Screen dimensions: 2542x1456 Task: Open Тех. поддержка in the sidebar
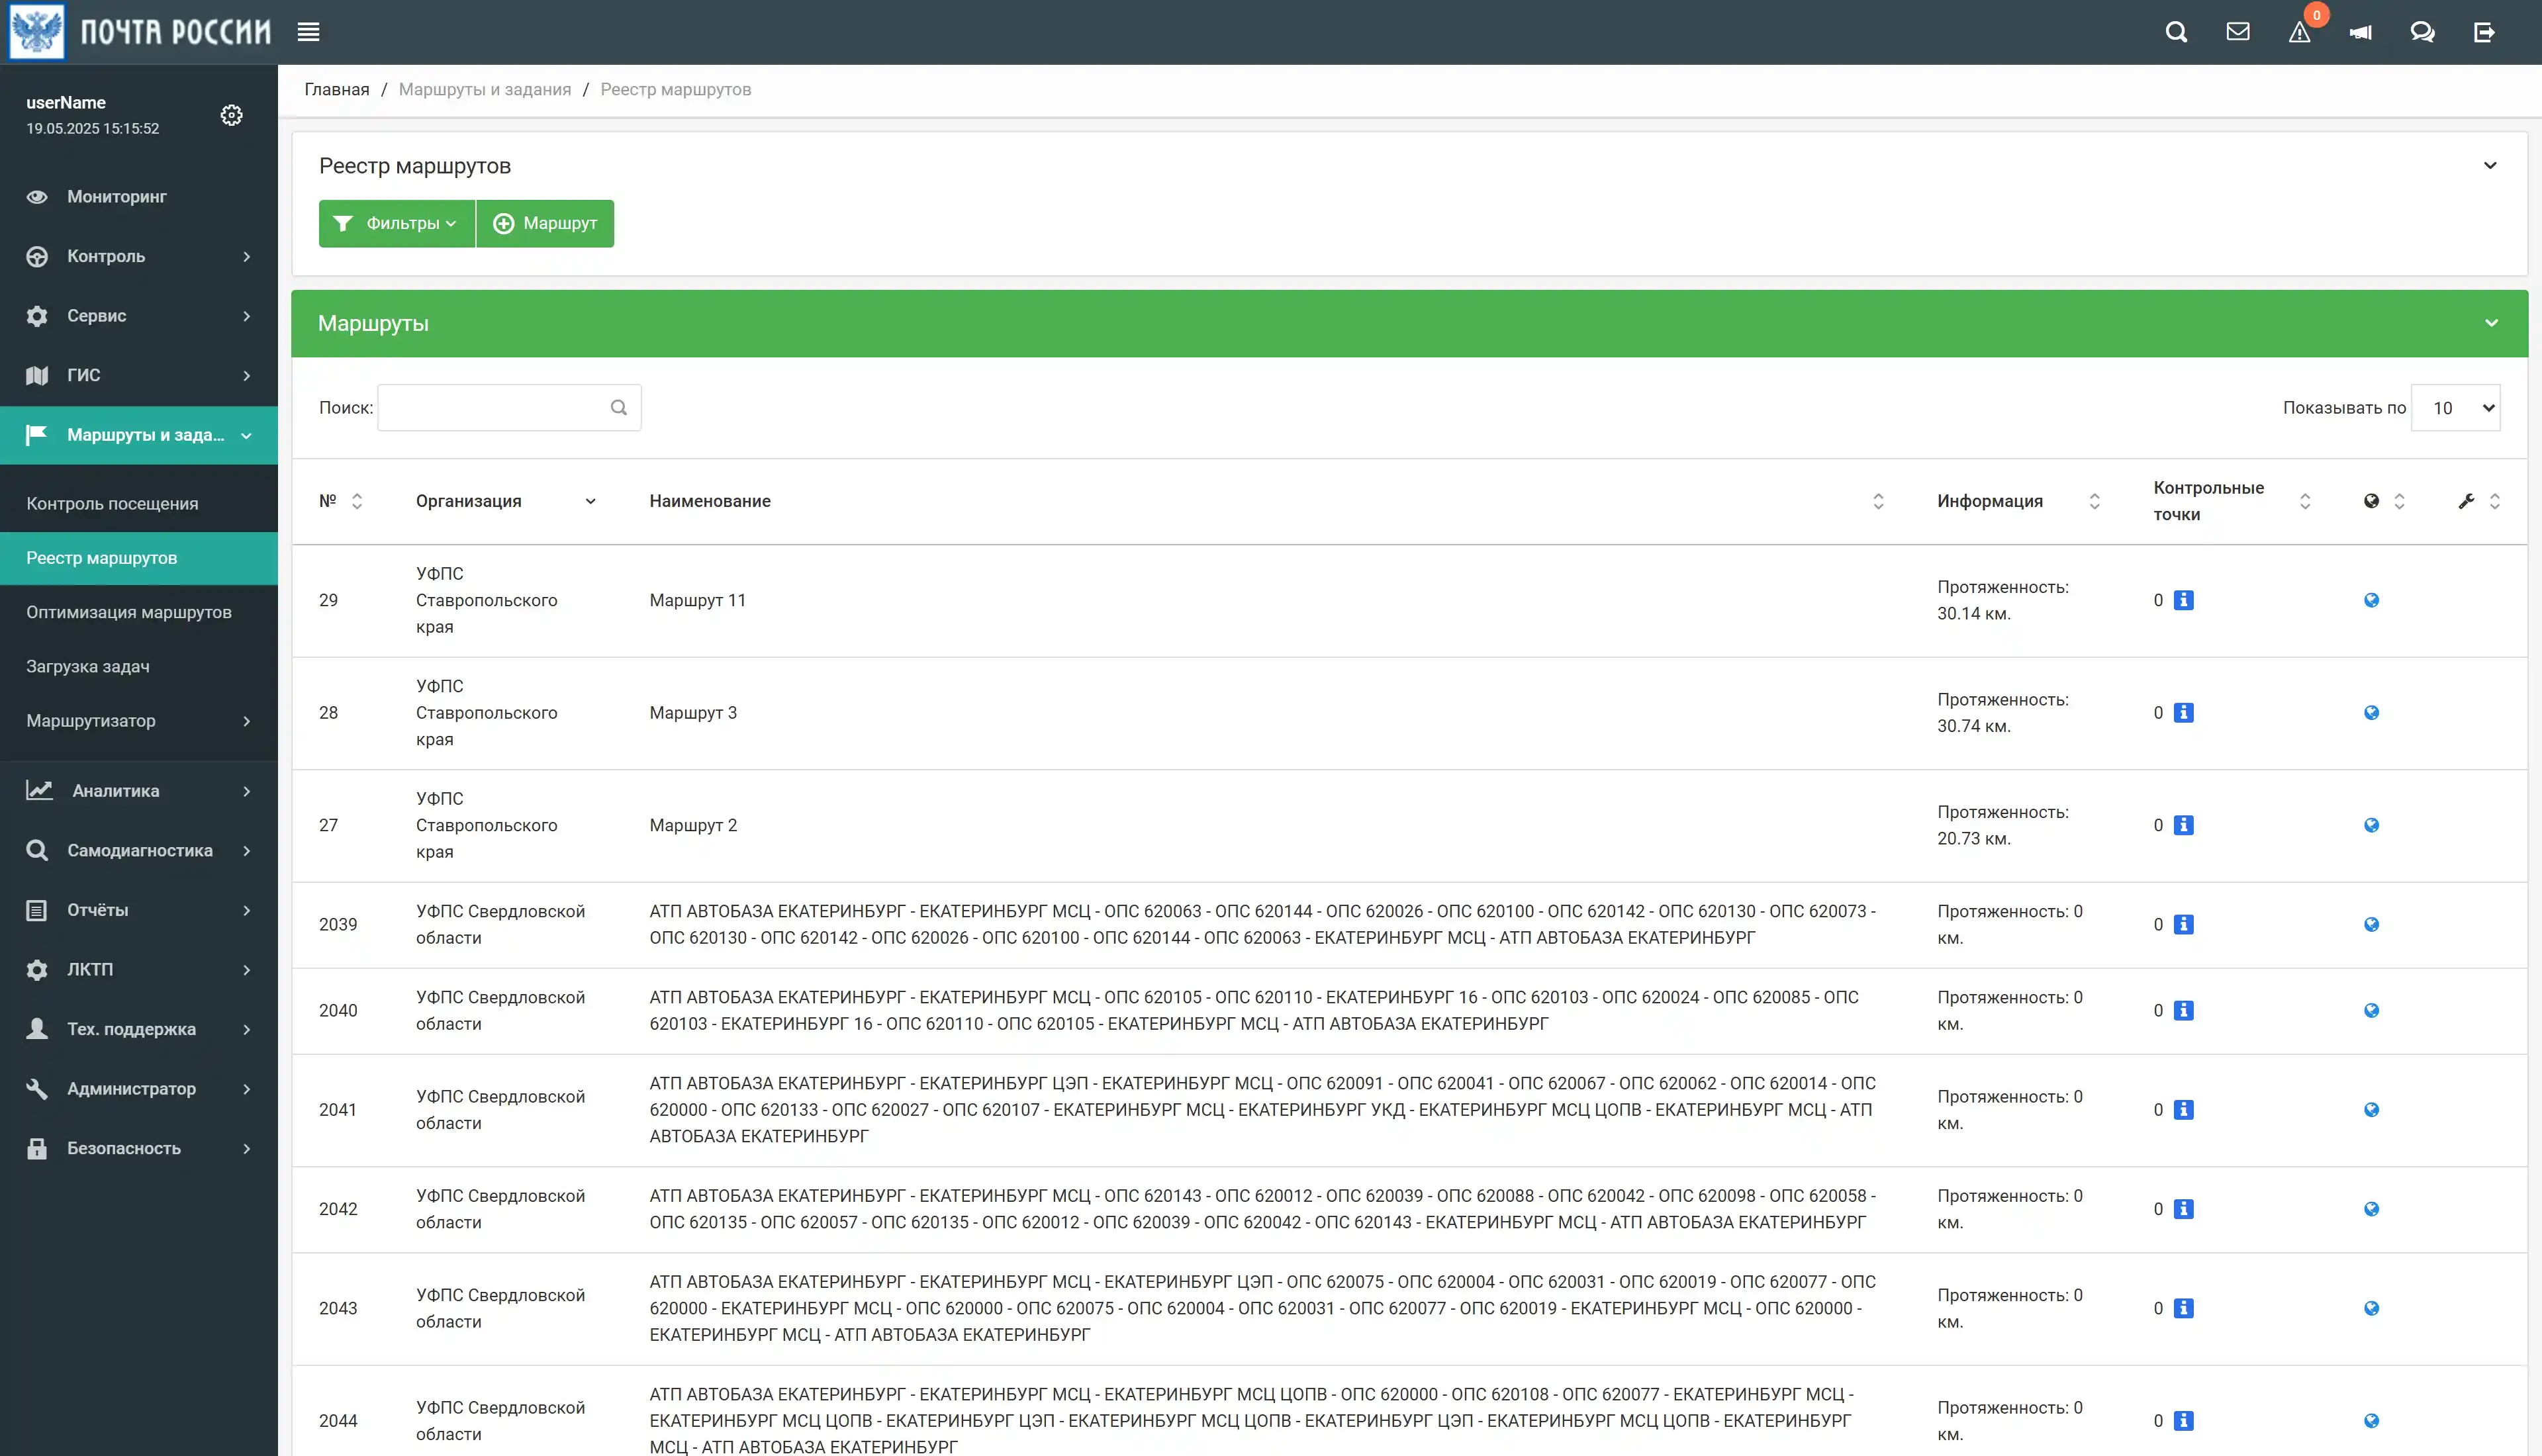(139, 1029)
